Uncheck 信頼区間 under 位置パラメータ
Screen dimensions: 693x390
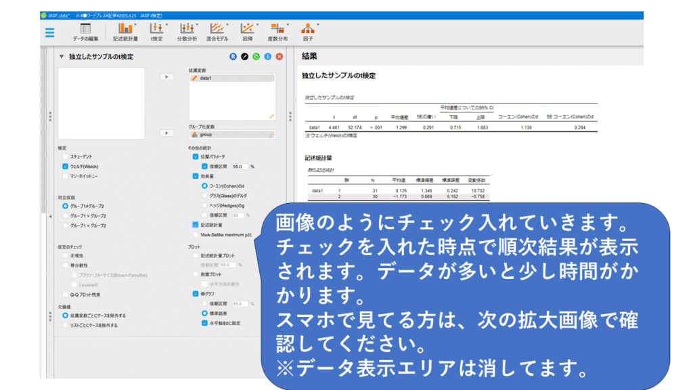204,167
